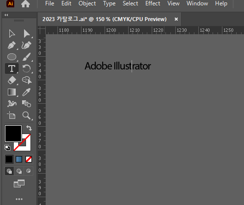Screen dimensions: 244x205
Task: Enable Draw Inside mode
Action: pyautogui.click(x=28, y=171)
